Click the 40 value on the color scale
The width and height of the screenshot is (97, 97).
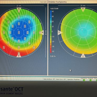click(53, 12)
